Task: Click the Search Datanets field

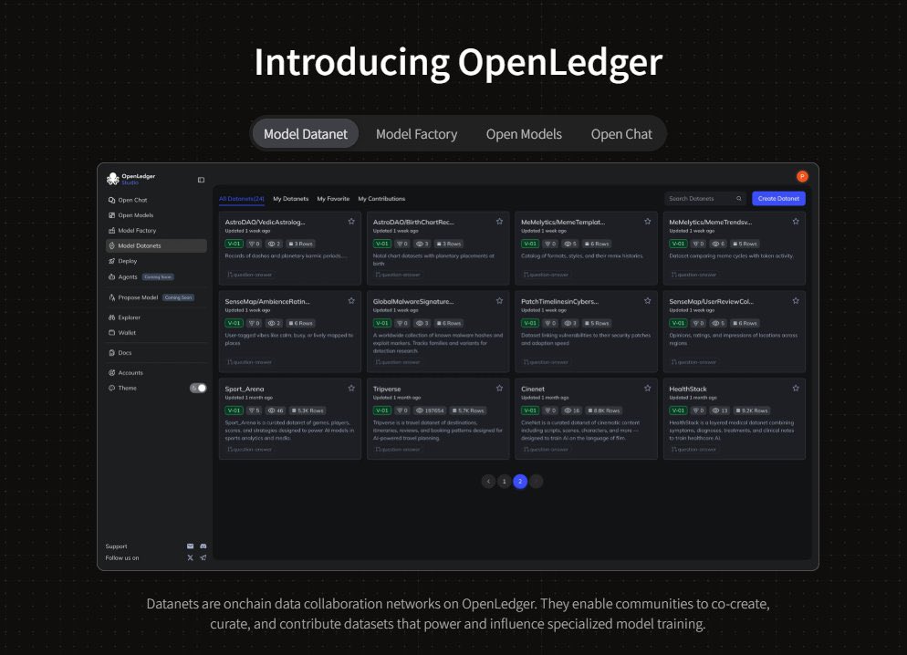Action: coord(705,198)
